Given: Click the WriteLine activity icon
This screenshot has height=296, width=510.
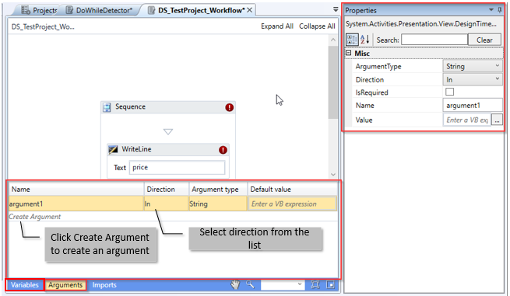Looking at the screenshot, I should [x=113, y=150].
